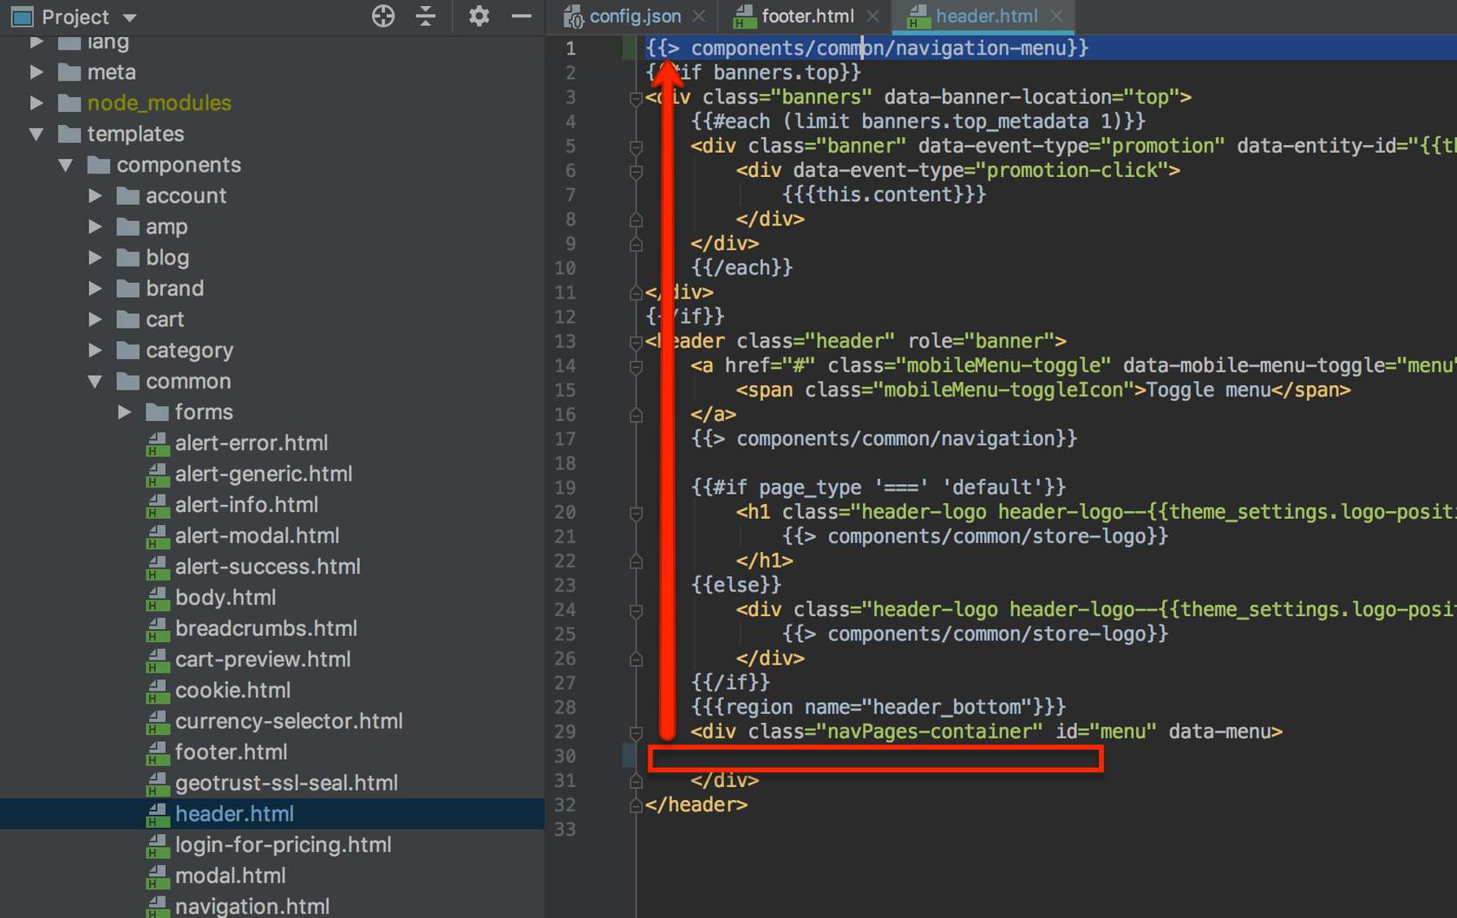This screenshot has height=918, width=1457.
Task: Switch to the config.json tab
Action: pos(634,16)
